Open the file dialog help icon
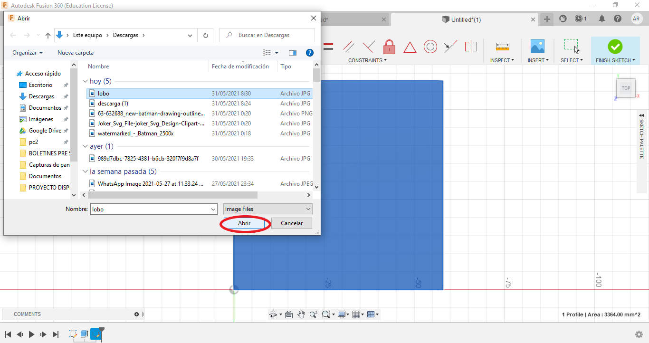Image resolution: width=649 pixels, height=343 pixels. point(310,53)
